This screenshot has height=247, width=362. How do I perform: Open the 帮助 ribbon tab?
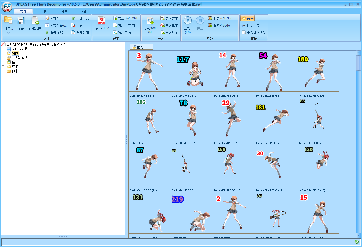tap(85, 11)
